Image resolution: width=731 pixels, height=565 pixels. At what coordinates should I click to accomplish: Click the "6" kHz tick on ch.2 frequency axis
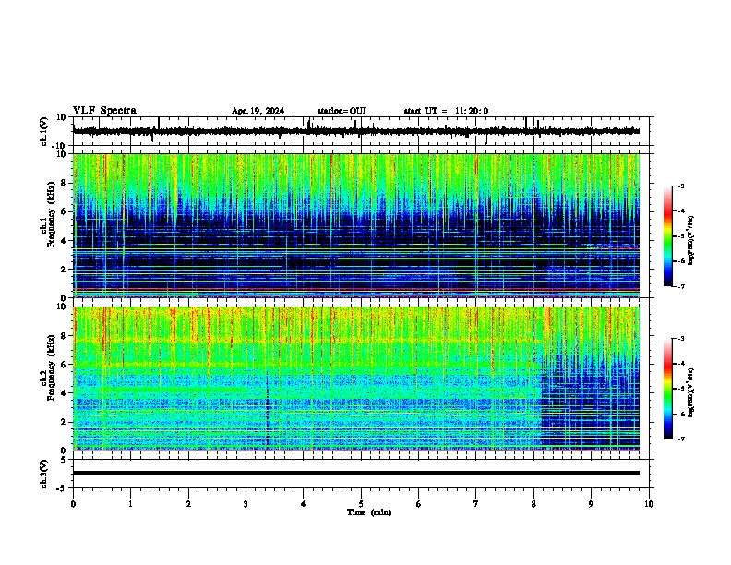click(65, 365)
